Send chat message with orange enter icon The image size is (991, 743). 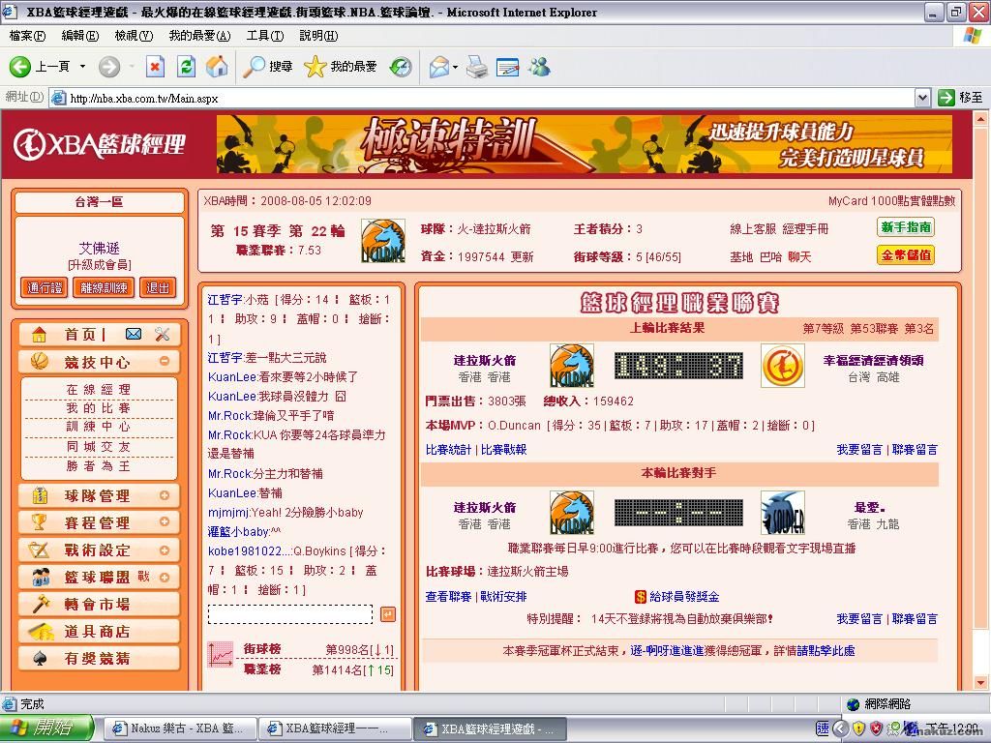pyautogui.click(x=387, y=614)
